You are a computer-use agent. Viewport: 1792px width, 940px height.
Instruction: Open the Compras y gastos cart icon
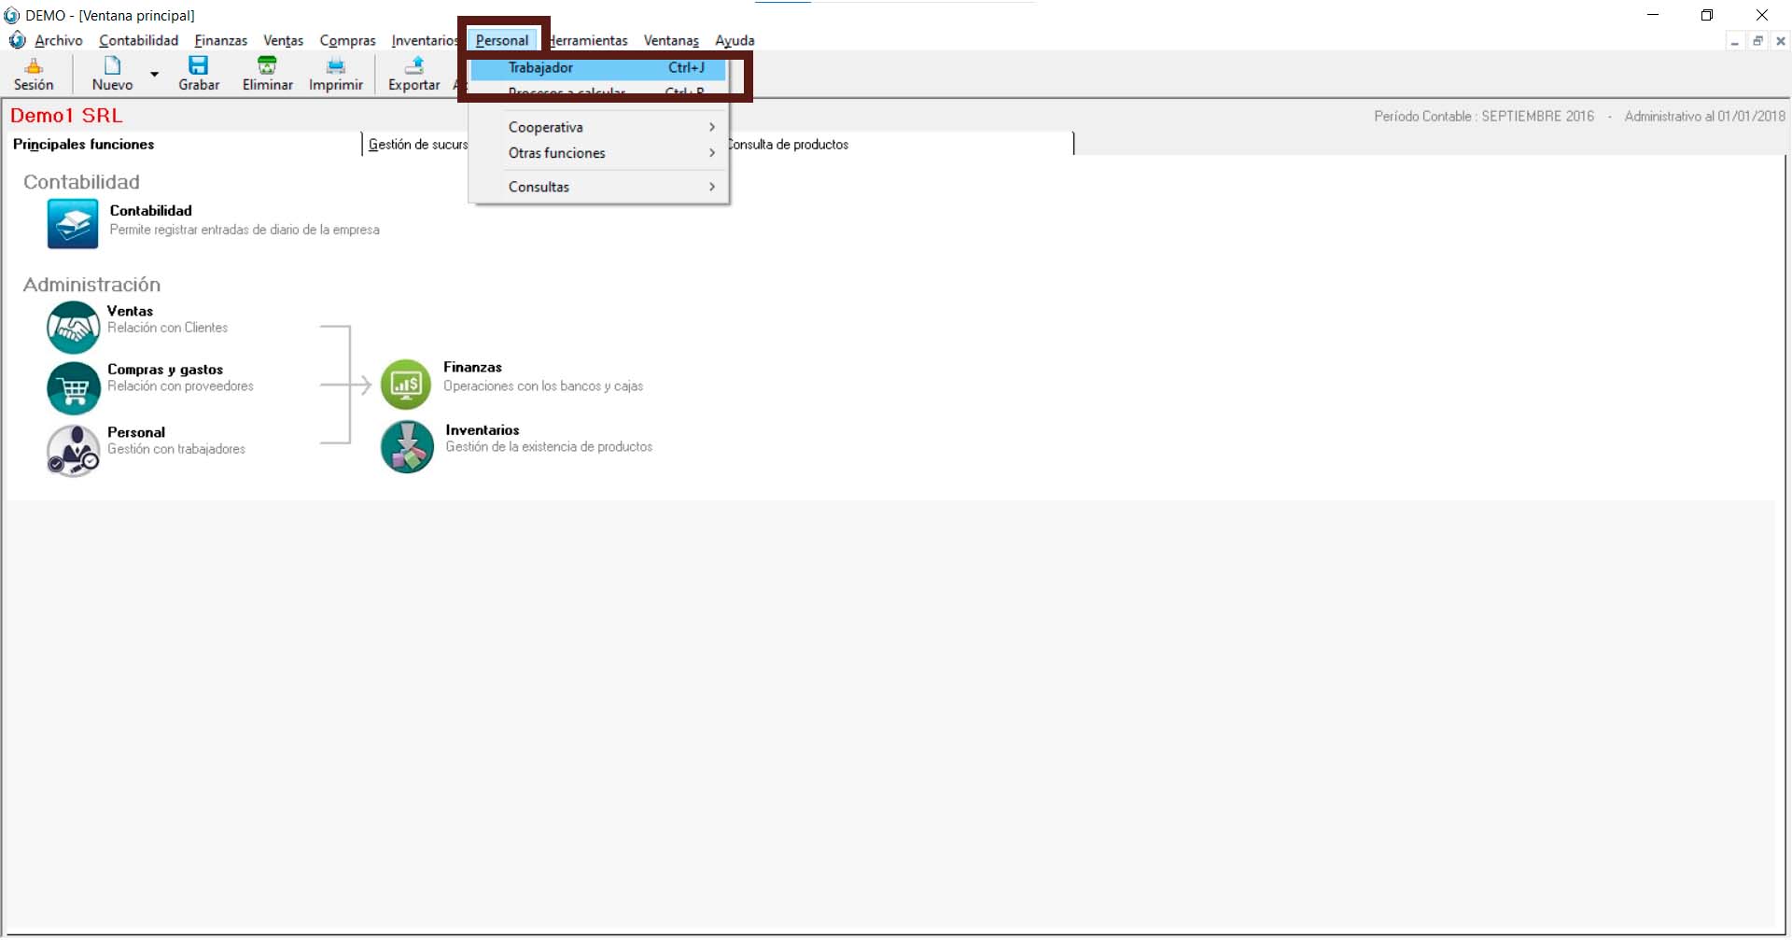pyautogui.click(x=73, y=387)
